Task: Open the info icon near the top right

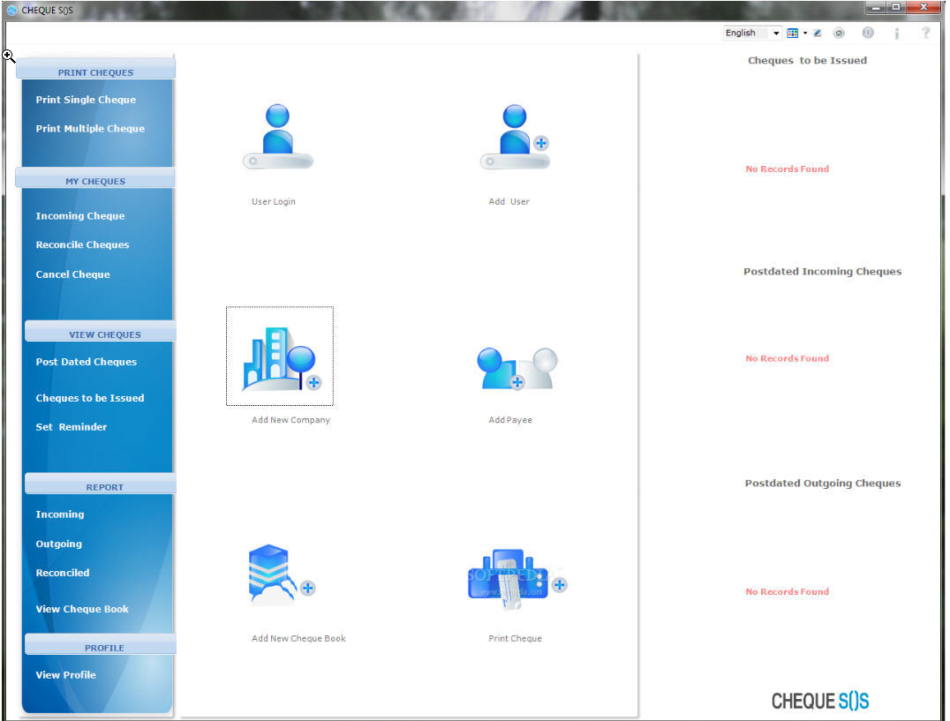Action: pyautogui.click(x=896, y=33)
